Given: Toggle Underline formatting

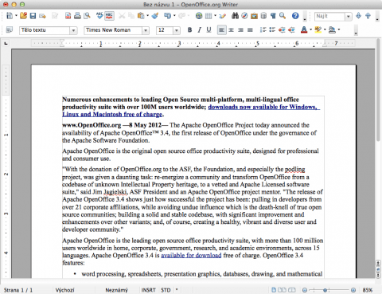Looking at the screenshot, I should point(209,30).
